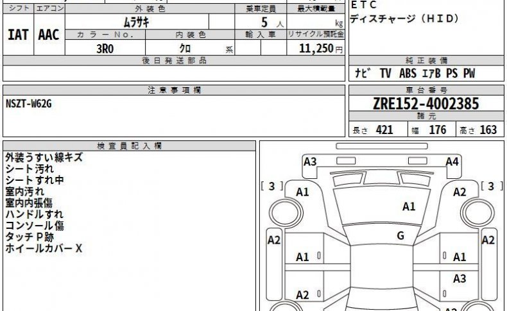Select length value 421
507x311 pixels.
coord(384,130)
